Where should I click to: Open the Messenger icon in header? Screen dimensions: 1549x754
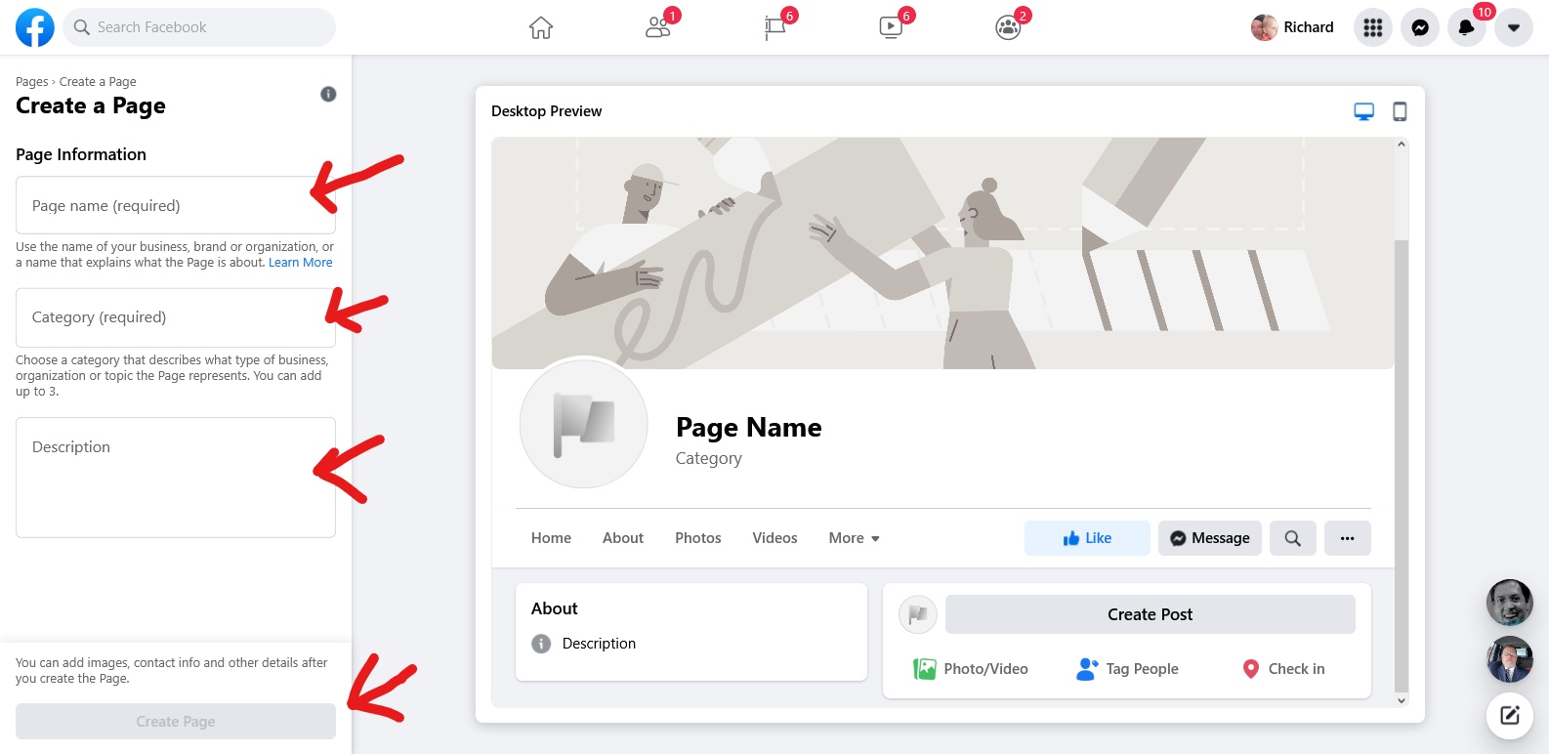click(x=1420, y=27)
